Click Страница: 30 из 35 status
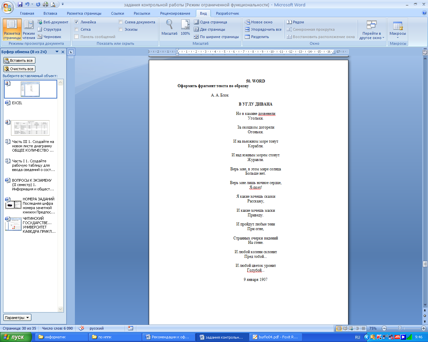Screen dimensions: 428x342 [x=19, y=328]
